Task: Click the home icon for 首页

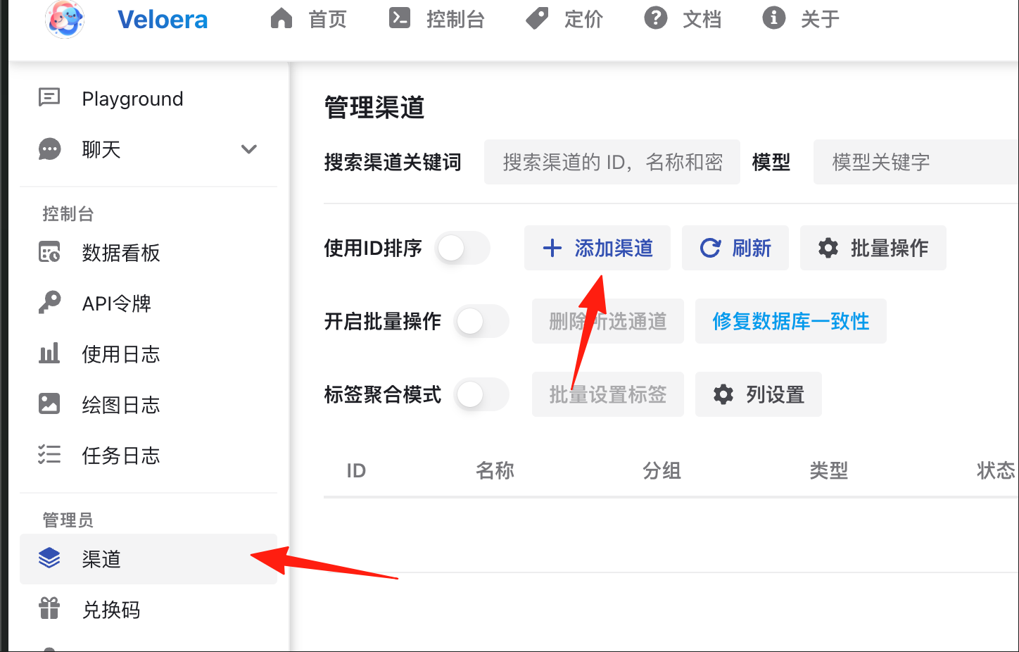Action: click(281, 18)
